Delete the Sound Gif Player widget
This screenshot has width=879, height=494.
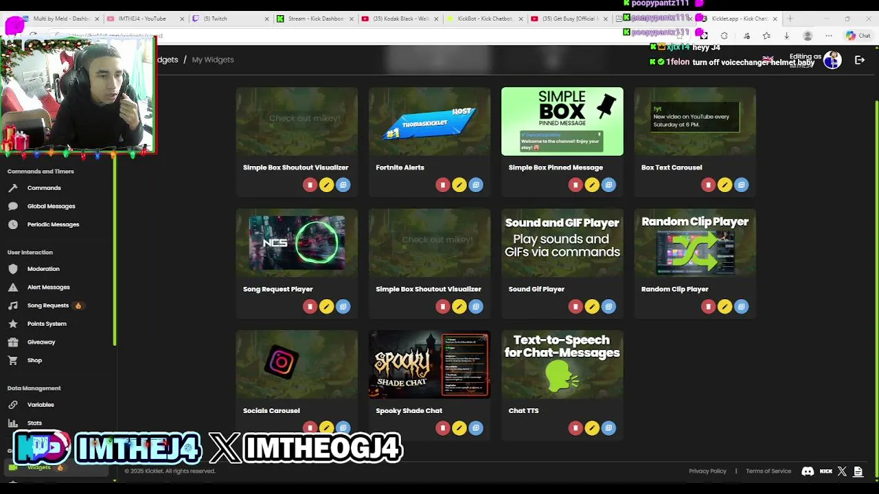pyautogui.click(x=575, y=307)
